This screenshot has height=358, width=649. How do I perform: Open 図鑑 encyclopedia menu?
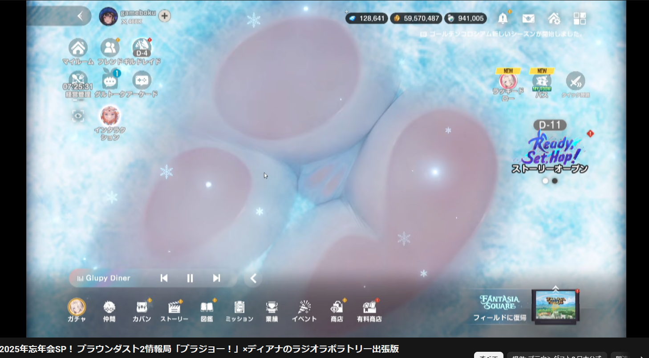click(207, 311)
